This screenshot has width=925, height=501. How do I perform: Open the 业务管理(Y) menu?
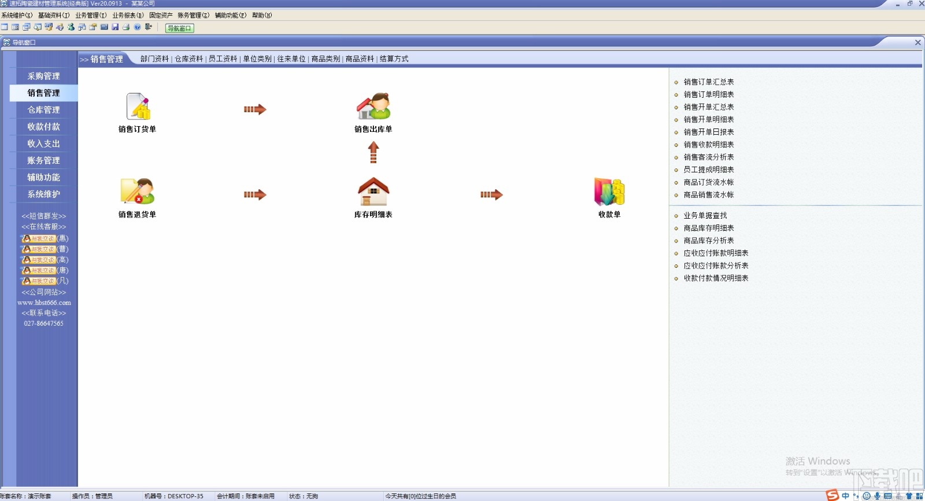(91, 16)
